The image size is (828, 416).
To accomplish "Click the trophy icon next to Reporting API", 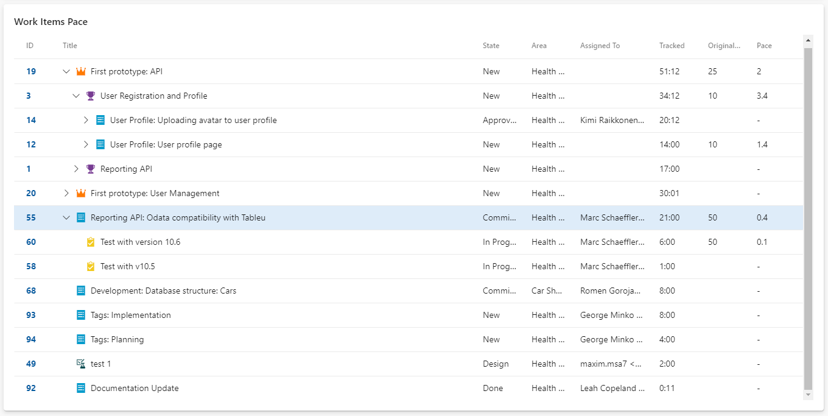I will tap(91, 169).
